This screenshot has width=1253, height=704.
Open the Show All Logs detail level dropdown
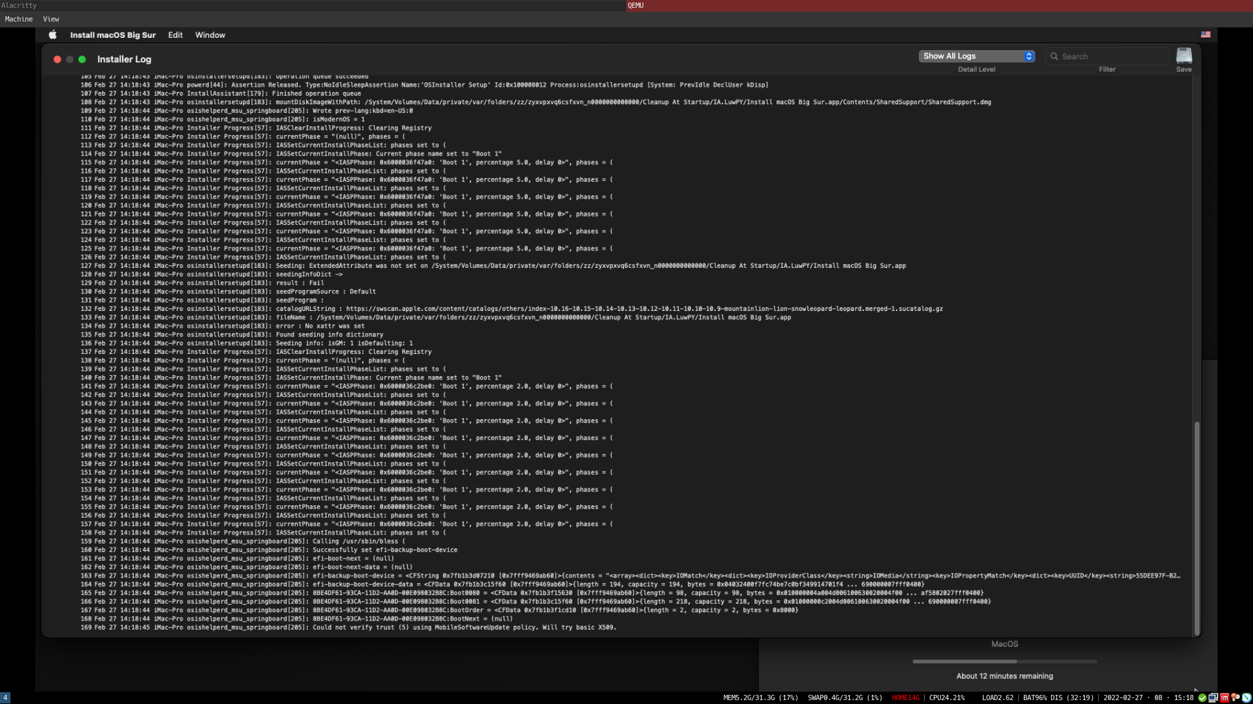click(x=976, y=56)
